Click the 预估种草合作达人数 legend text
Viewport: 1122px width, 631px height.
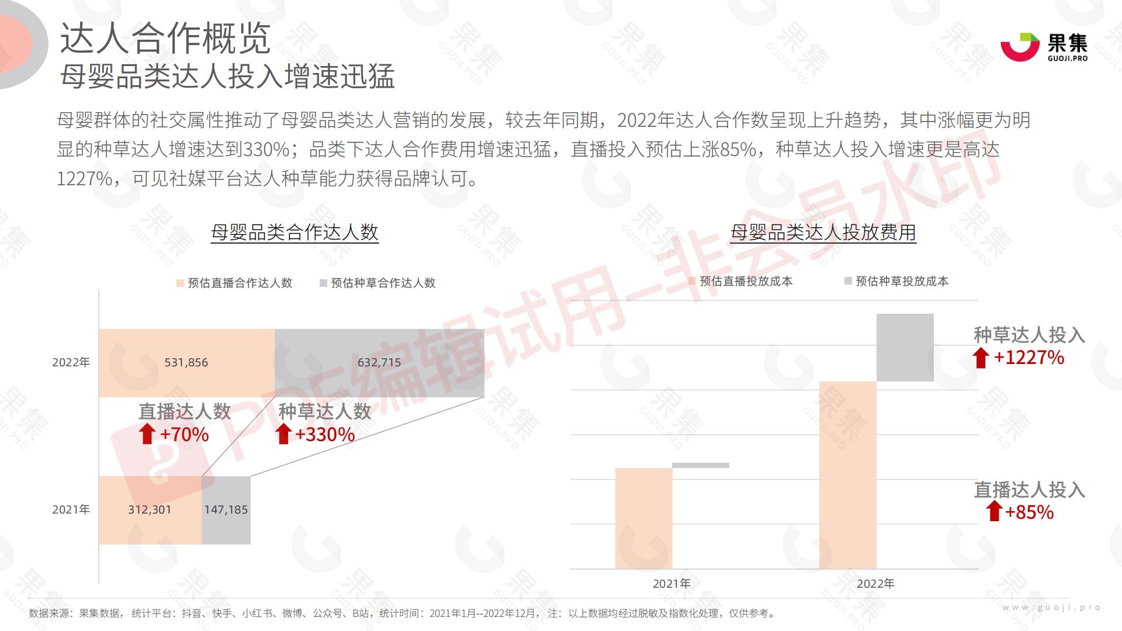[383, 283]
